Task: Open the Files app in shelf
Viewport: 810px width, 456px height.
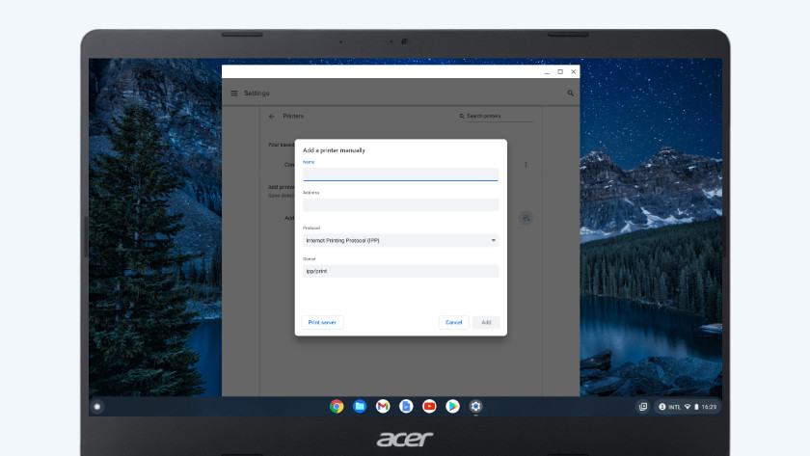Action: [x=360, y=406]
